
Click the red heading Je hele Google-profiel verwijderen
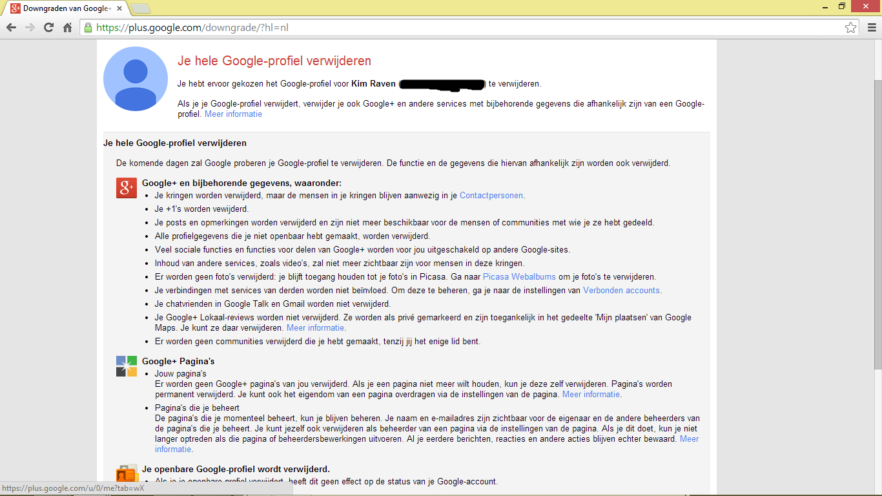coord(274,61)
